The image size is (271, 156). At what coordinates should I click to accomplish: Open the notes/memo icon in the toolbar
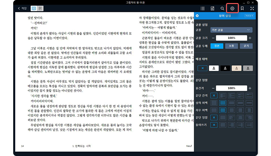(212, 8)
